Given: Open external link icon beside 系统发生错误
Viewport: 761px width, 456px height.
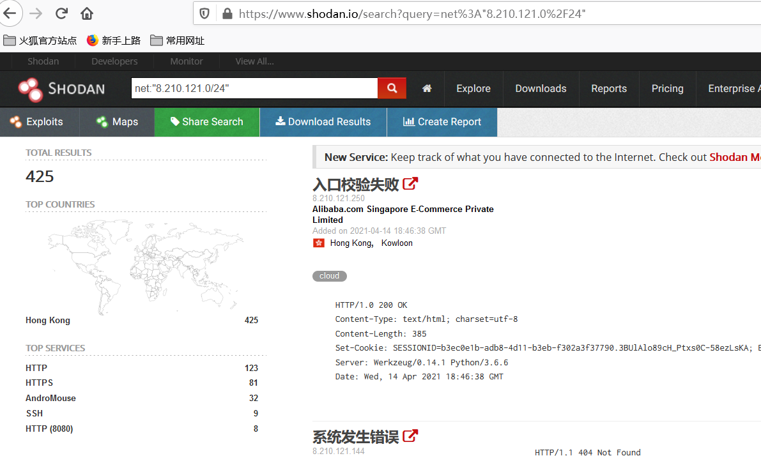Looking at the screenshot, I should (410, 436).
